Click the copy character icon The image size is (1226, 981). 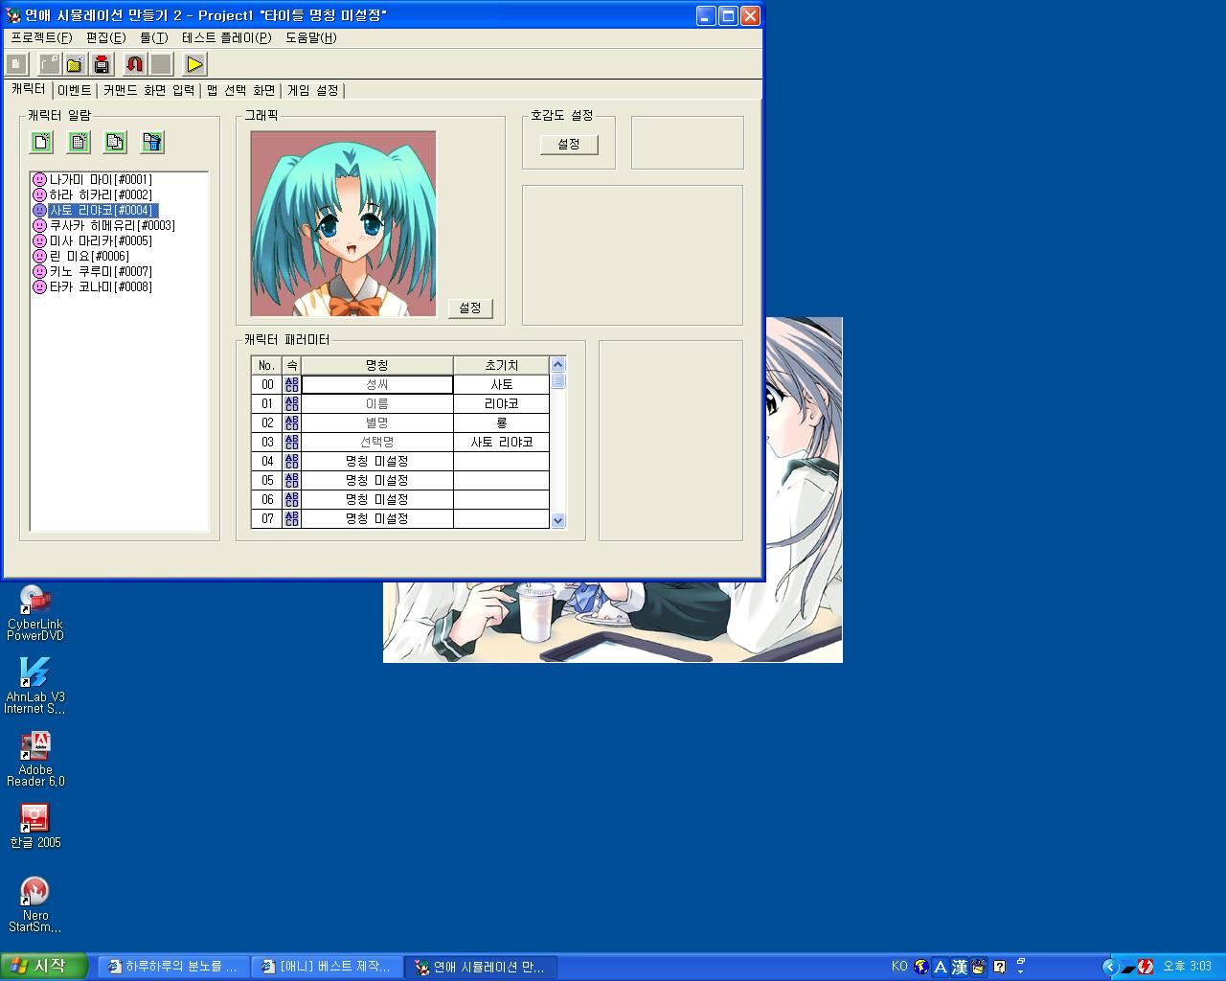115,142
